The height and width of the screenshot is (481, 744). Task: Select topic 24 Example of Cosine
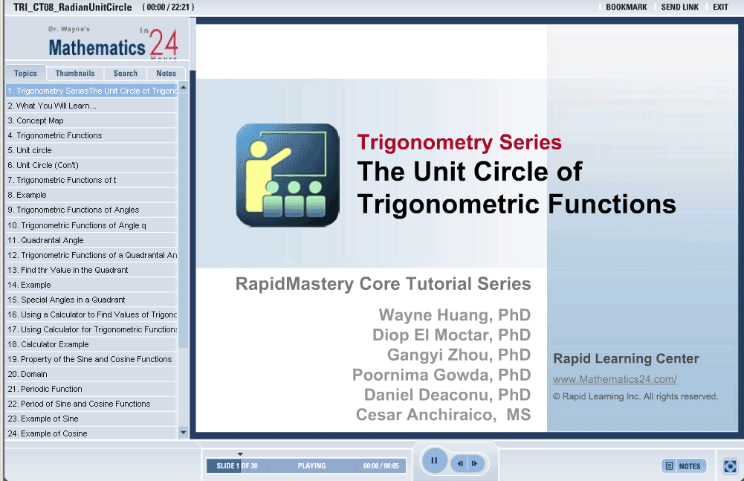[x=91, y=433]
